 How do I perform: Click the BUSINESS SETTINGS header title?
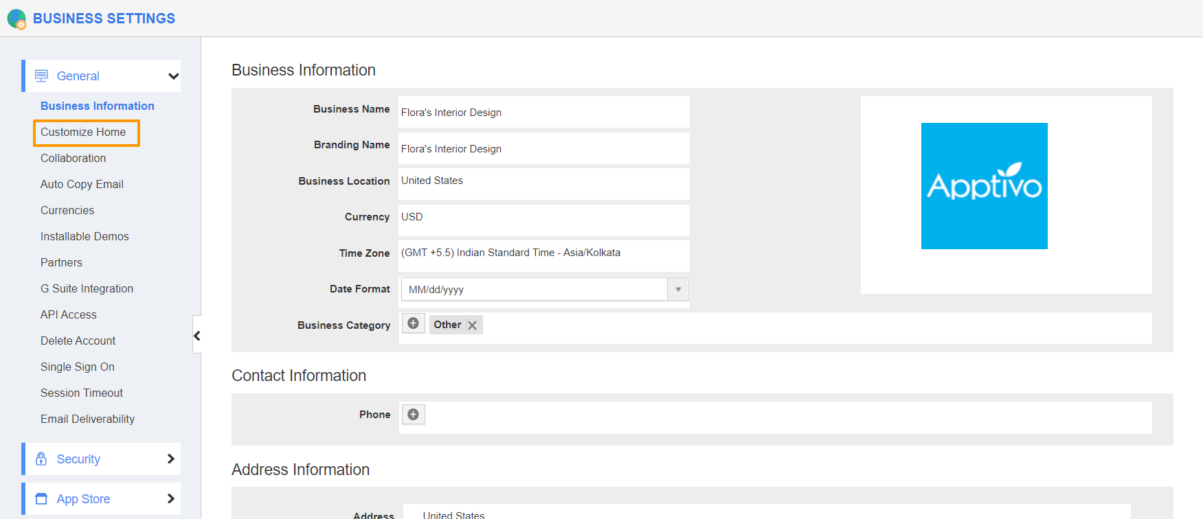point(104,19)
